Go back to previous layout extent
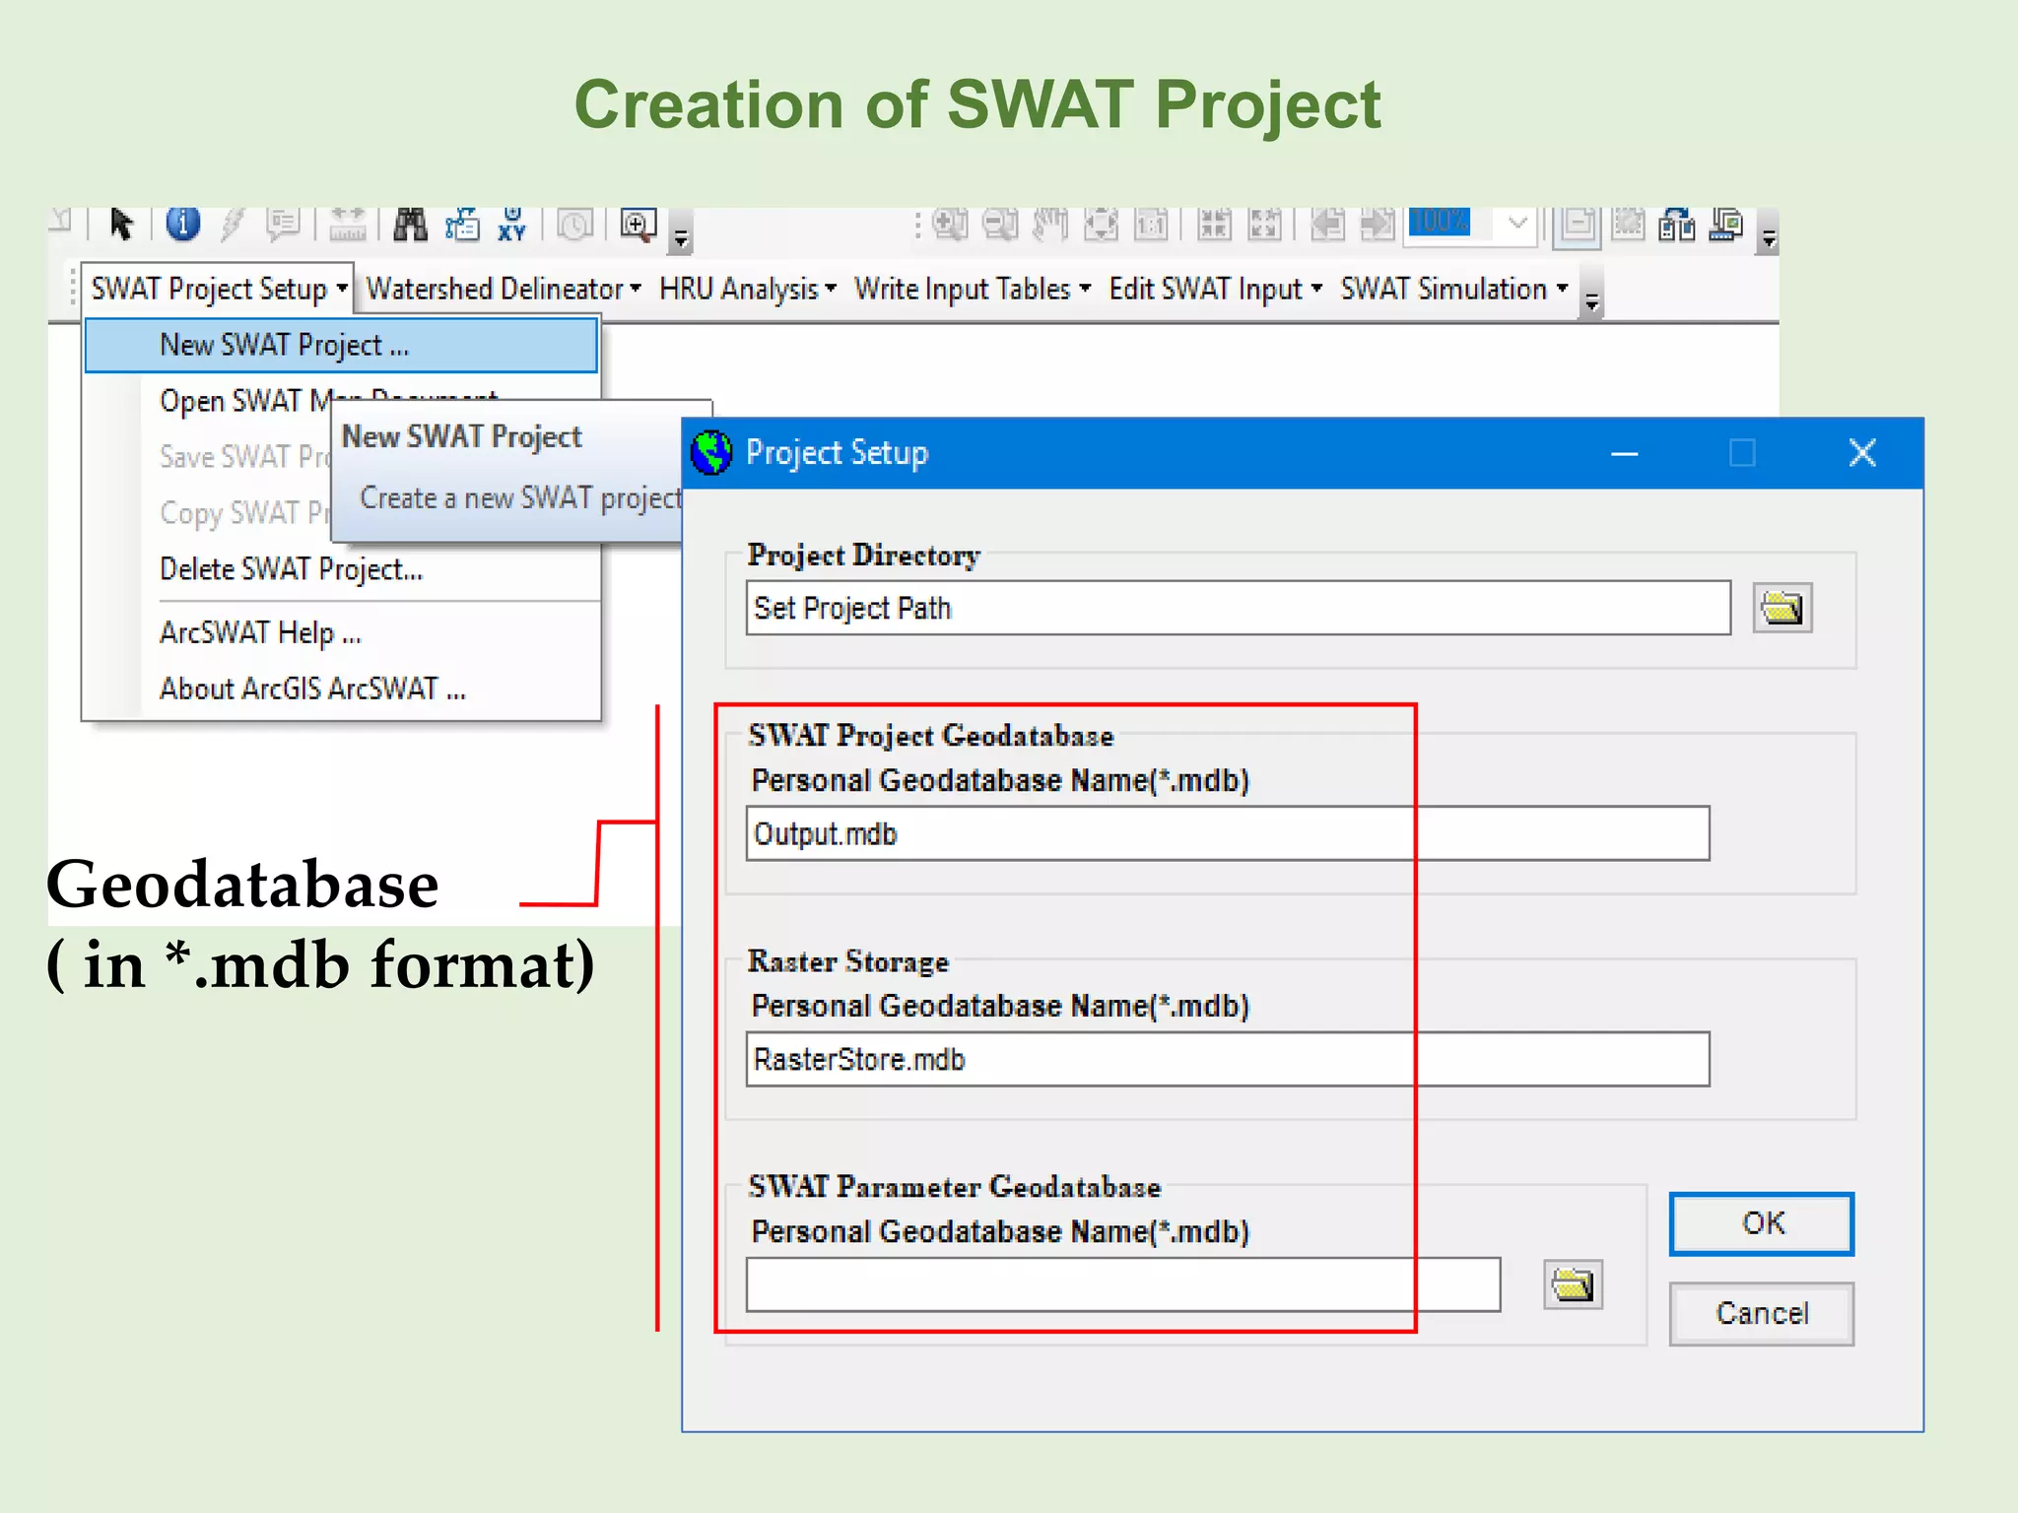 point(1327,225)
